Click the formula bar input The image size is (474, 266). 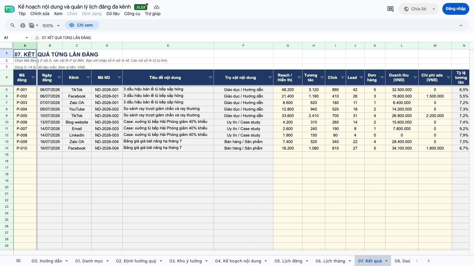(x=255, y=38)
